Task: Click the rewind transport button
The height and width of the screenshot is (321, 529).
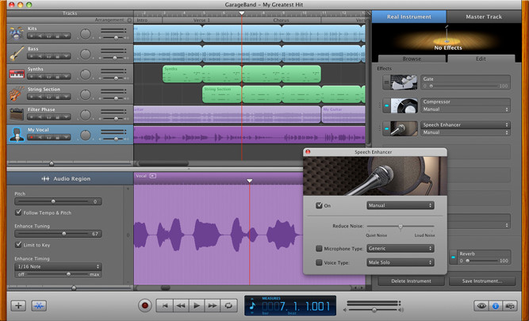Action: (181, 306)
